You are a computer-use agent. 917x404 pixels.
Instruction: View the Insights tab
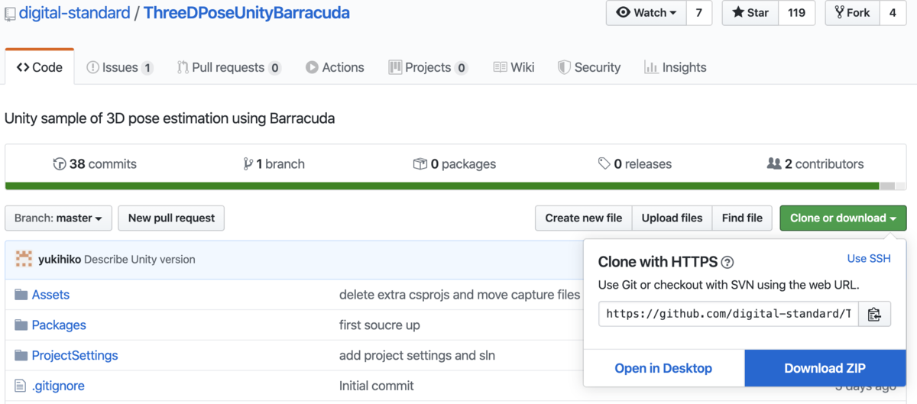point(675,67)
